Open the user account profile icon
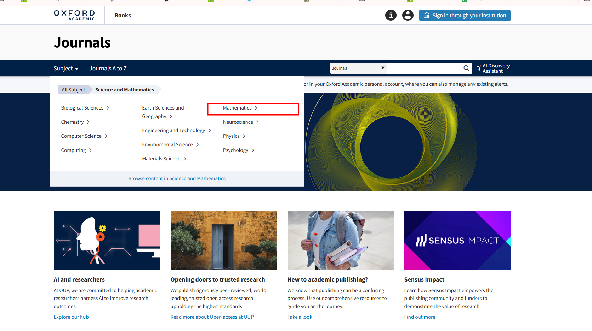 (408, 15)
